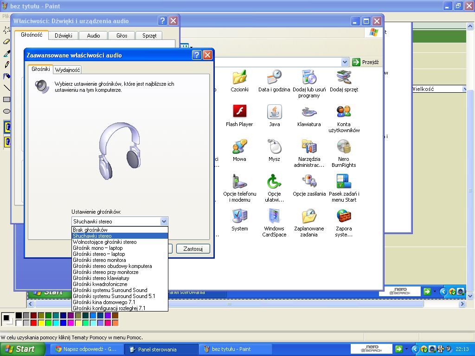Pick Głośniki systemu Surround Sound 5.1
Screen dimensions: 475x356
[114, 296]
